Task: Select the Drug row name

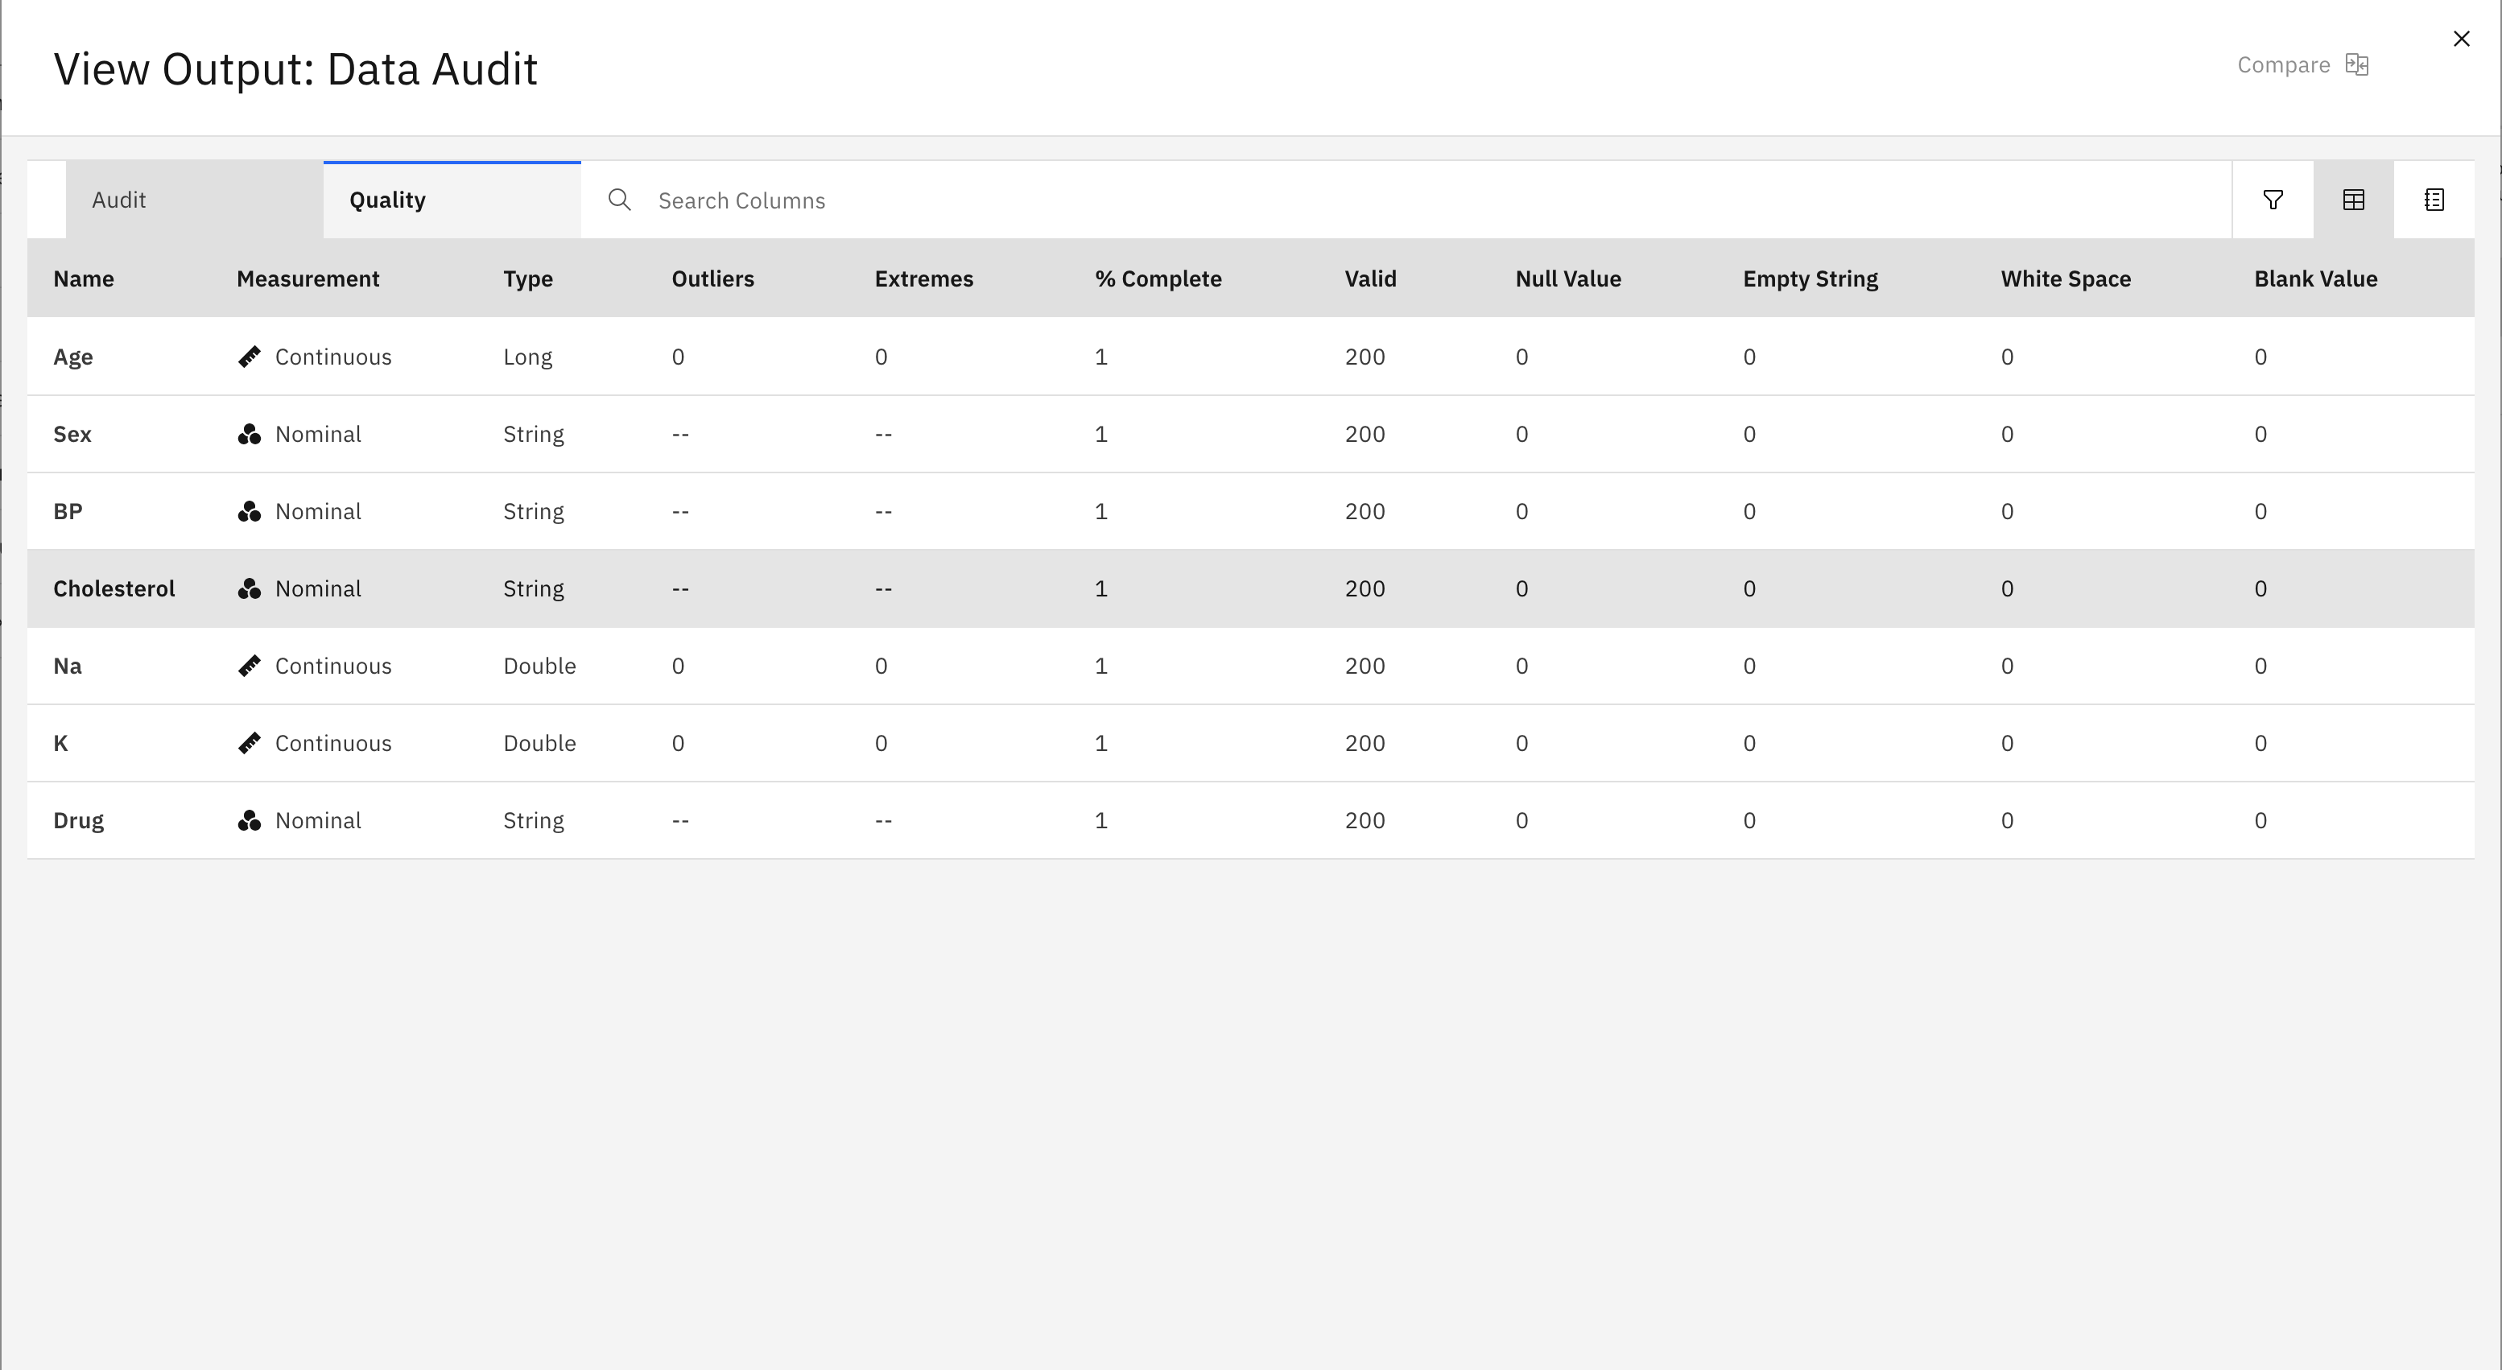Action: (79, 821)
